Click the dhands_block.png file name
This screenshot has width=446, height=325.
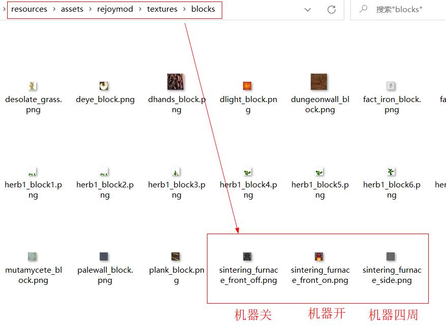click(x=176, y=105)
